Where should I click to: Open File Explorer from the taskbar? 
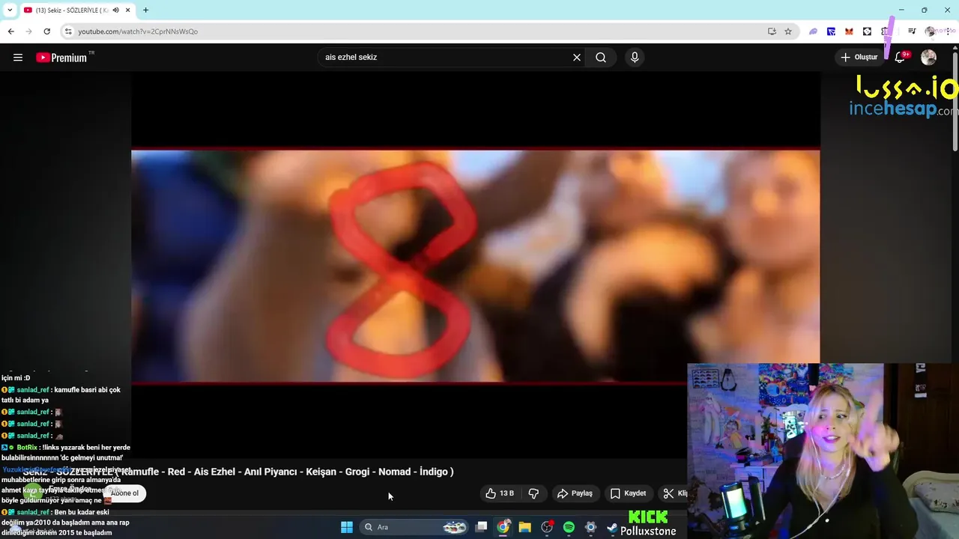(525, 527)
